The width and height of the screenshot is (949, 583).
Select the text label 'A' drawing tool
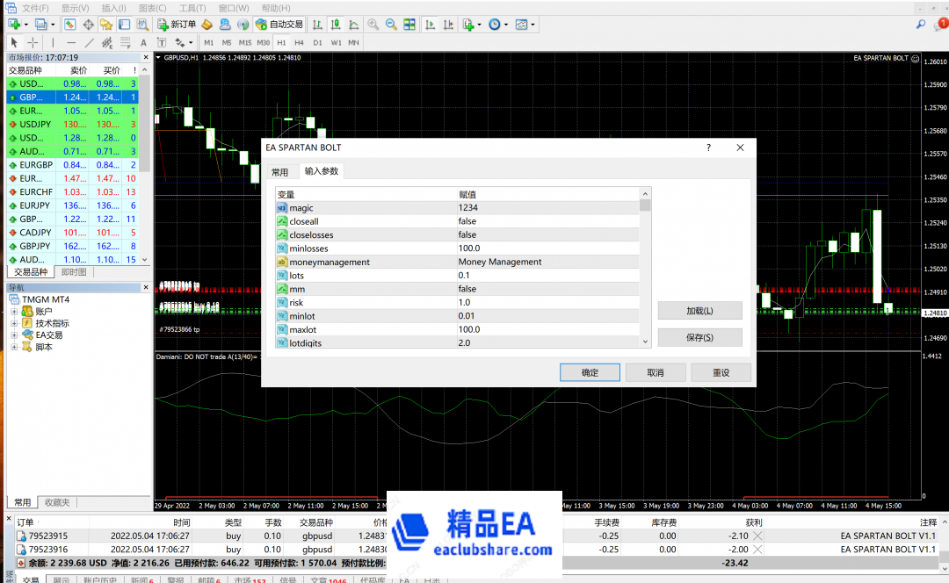coord(143,42)
